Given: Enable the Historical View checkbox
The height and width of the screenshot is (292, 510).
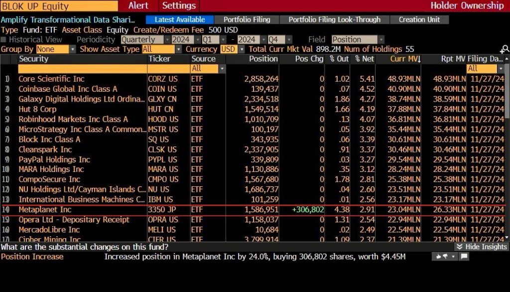Looking at the screenshot, I should [4, 39].
